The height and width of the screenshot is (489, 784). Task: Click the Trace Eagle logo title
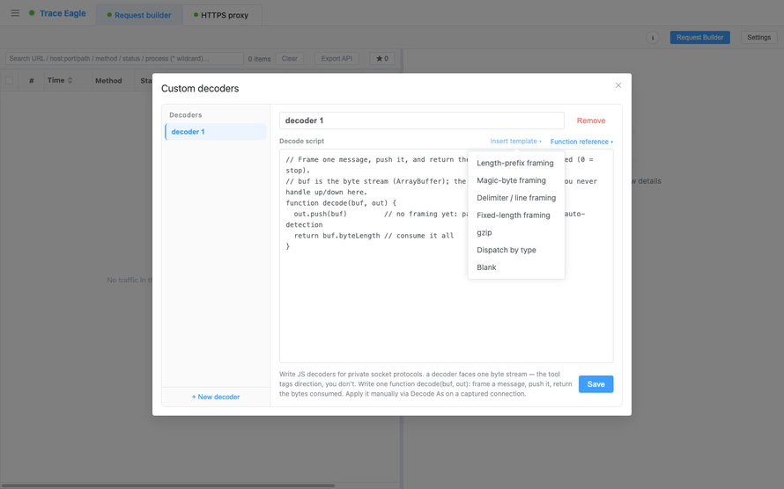point(63,13)
